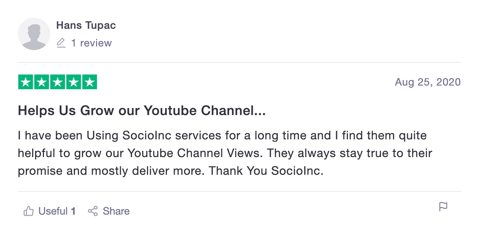The height and width of the screenshot is (236, 478).
Task: Flag this review with the flag icon
Action: coord(443,207)
